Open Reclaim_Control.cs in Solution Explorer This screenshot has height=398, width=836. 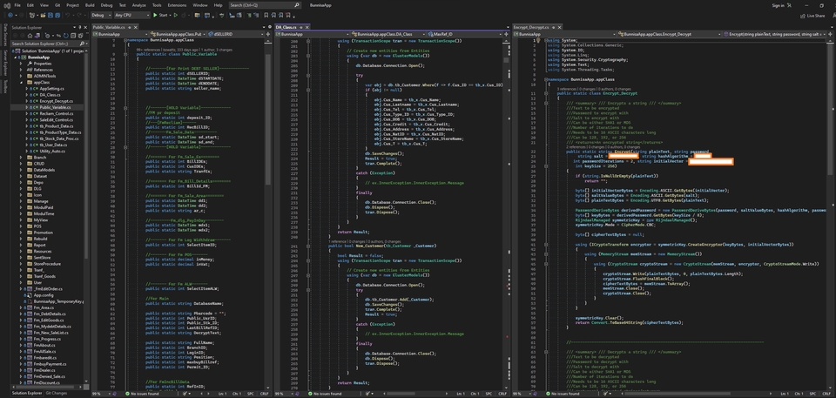click(x=57, y=113)
